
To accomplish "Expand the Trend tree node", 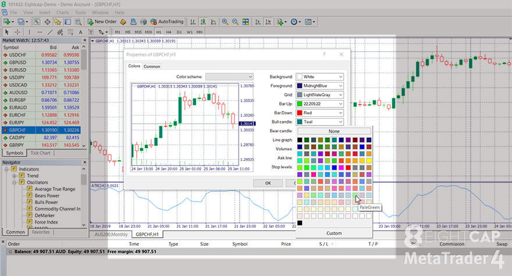I will coord(14,176).
